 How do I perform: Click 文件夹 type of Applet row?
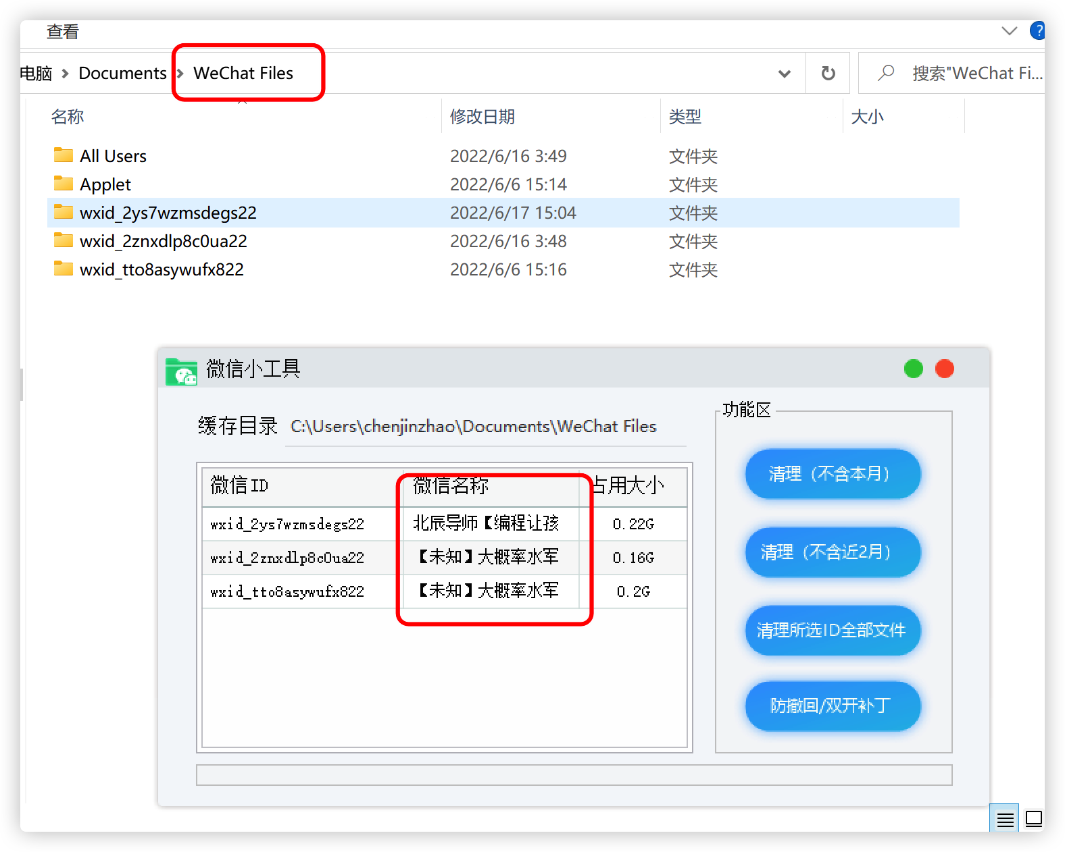point(693,185)
